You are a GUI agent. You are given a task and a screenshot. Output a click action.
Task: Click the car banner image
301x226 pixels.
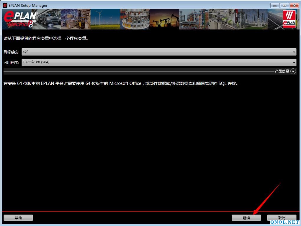click(x=49, y=19)
